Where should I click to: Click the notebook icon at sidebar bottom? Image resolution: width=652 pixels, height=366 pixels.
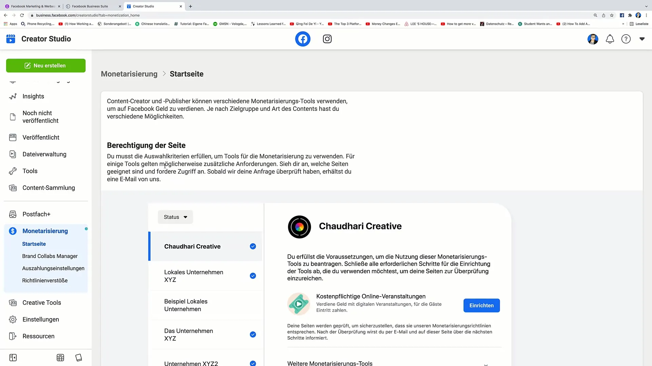pyautogui.click(x=79, y=358)
